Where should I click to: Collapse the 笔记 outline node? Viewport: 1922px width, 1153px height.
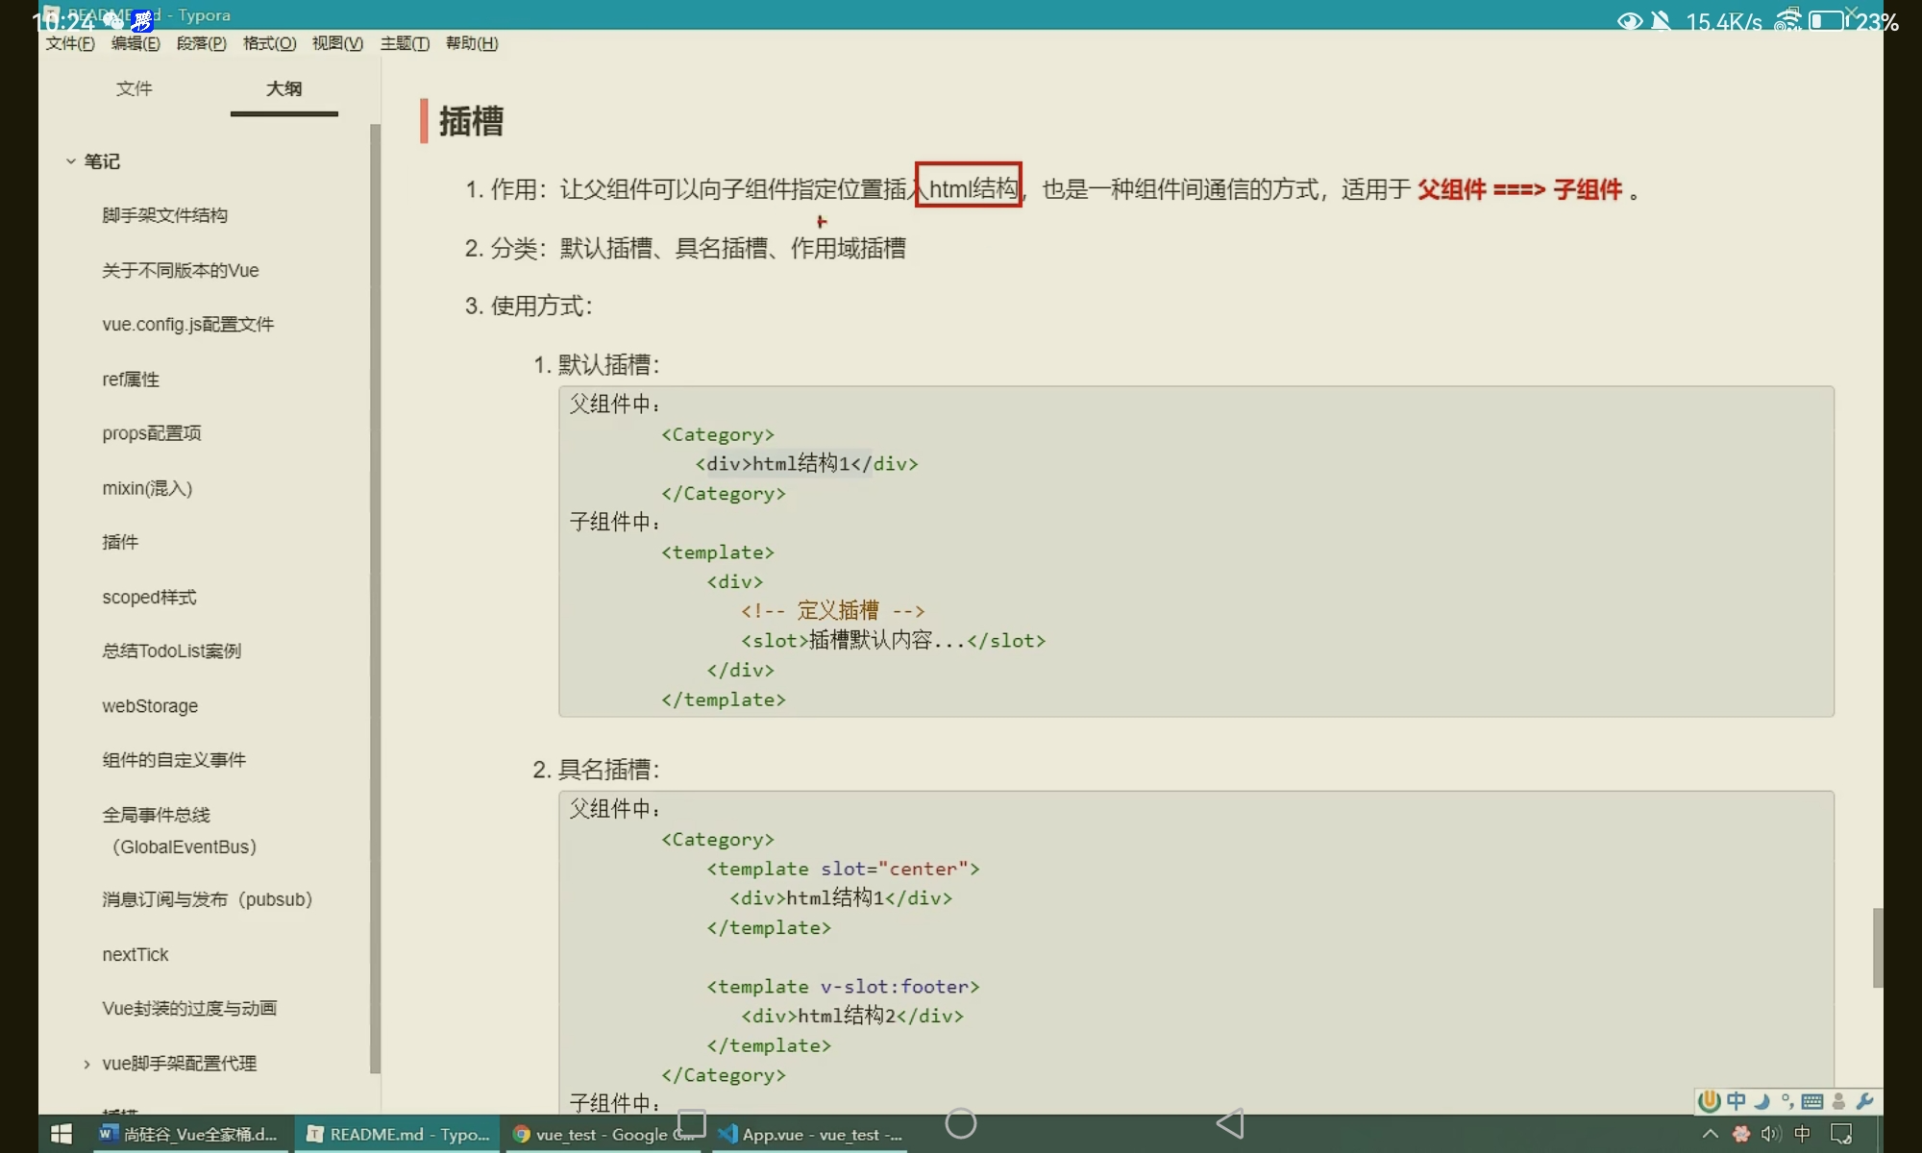(70, 161)
